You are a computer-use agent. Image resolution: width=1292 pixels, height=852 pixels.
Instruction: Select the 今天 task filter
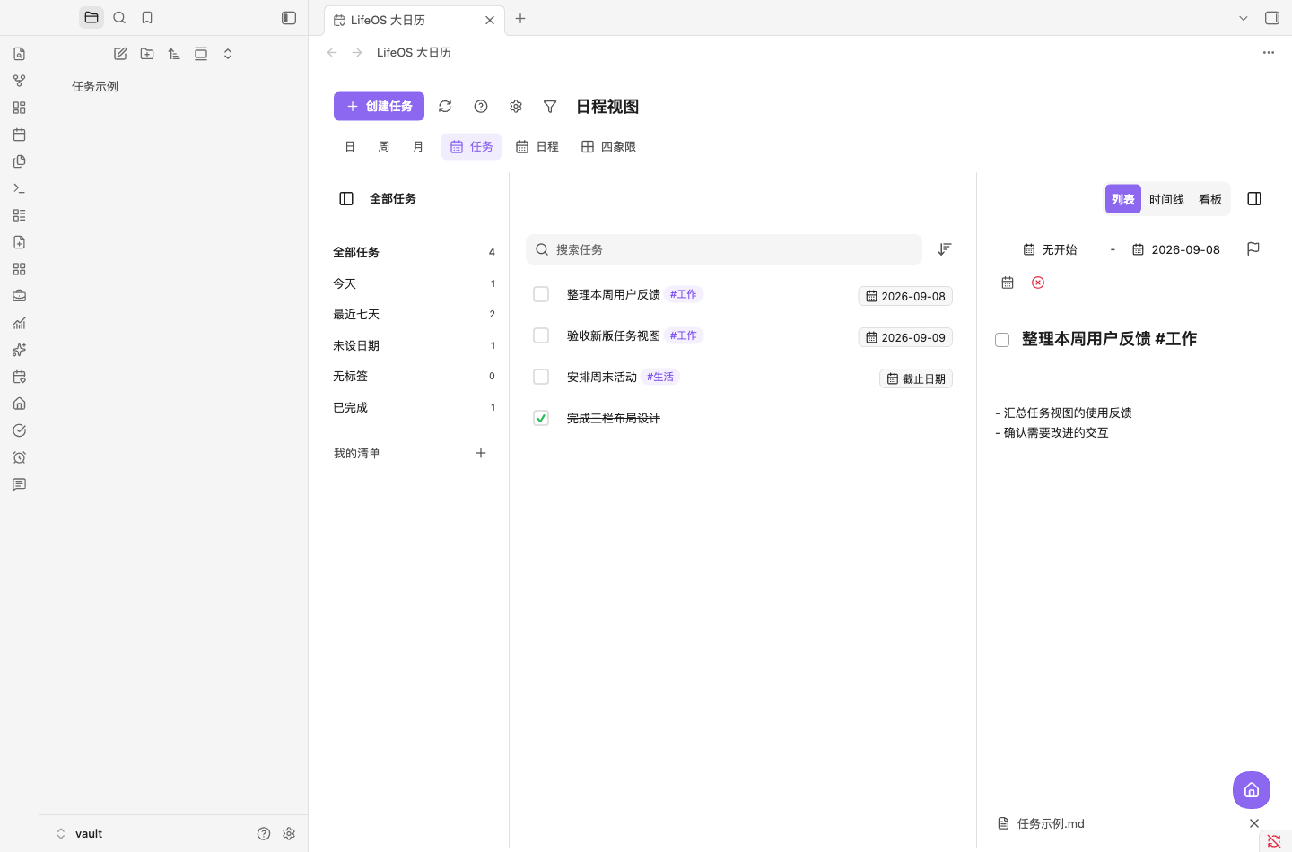pos(414,283)
